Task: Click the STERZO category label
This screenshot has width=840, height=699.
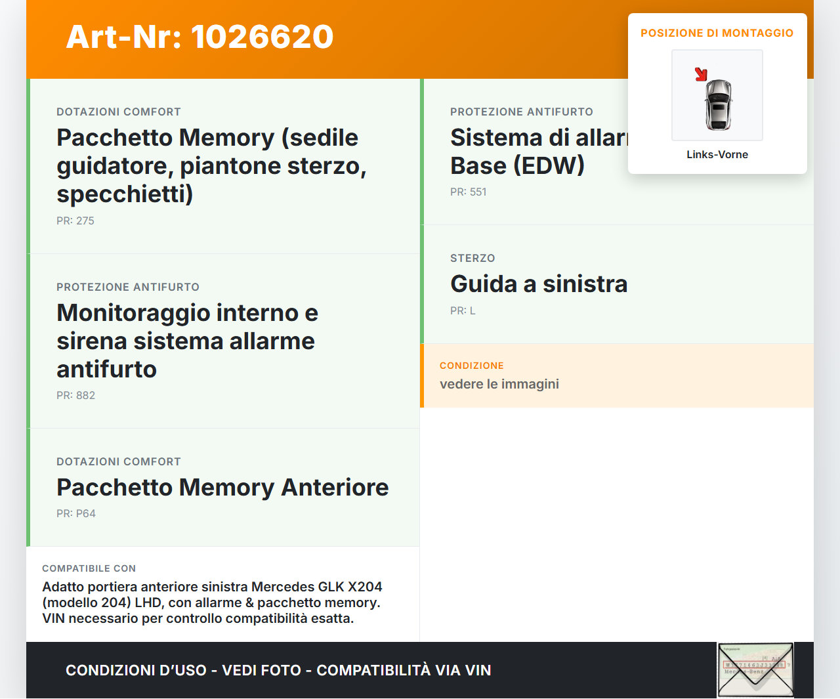Action: (x=472, y=259)
